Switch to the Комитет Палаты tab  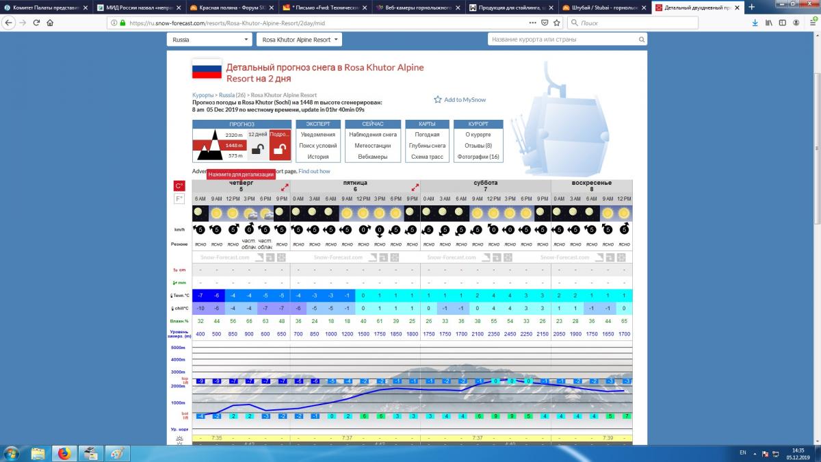click(44, 7)
